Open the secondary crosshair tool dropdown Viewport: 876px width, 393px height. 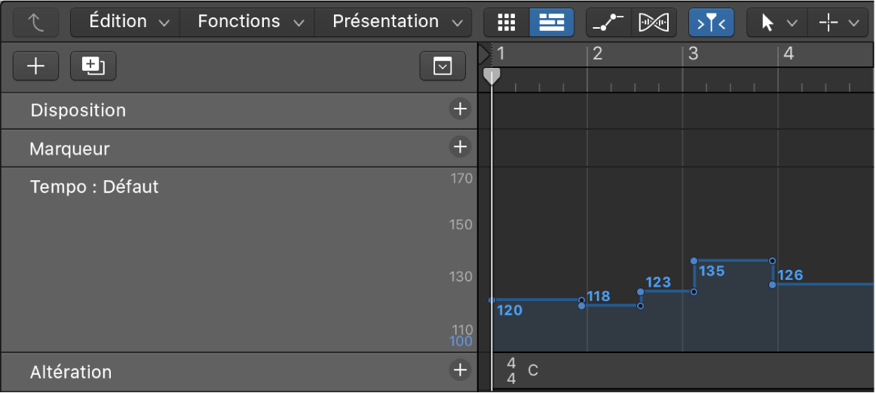[x=838, y=23]
